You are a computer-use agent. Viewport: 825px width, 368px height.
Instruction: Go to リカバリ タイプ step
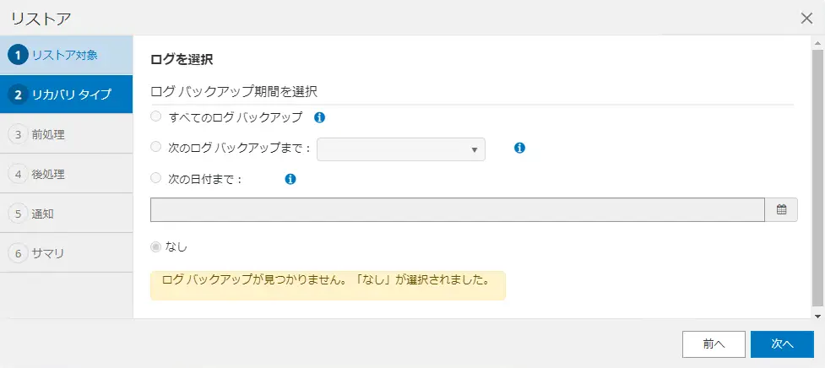[x=67, y=95]
